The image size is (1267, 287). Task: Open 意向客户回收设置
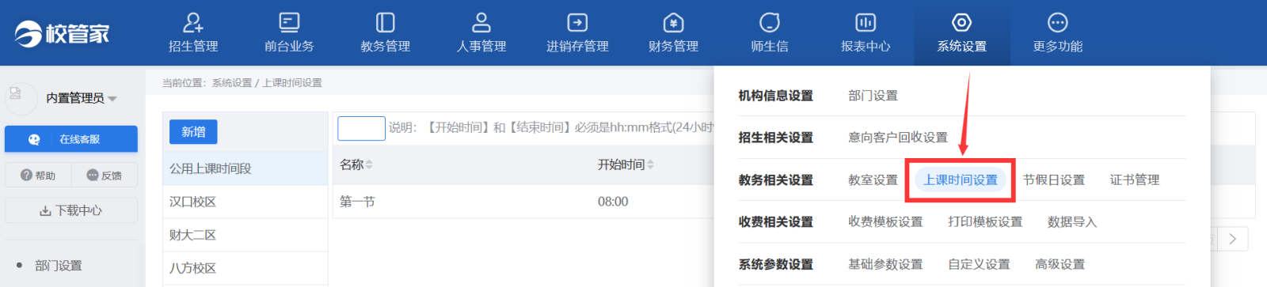coord(898,138)
